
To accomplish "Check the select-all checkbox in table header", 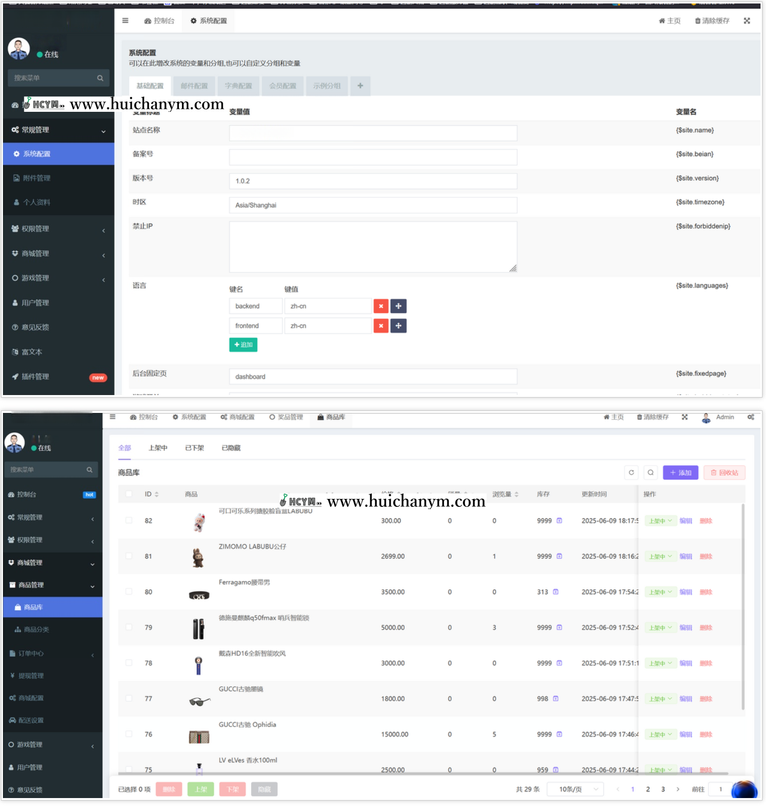I will (129, 494).
